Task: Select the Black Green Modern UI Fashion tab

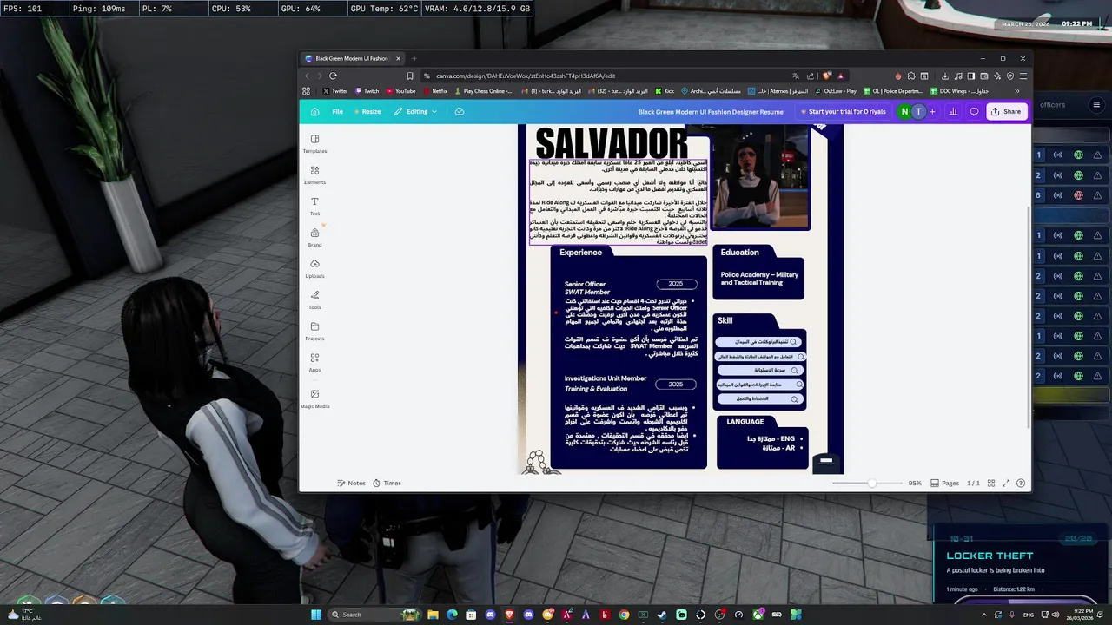Action: (x=352, y=58)
